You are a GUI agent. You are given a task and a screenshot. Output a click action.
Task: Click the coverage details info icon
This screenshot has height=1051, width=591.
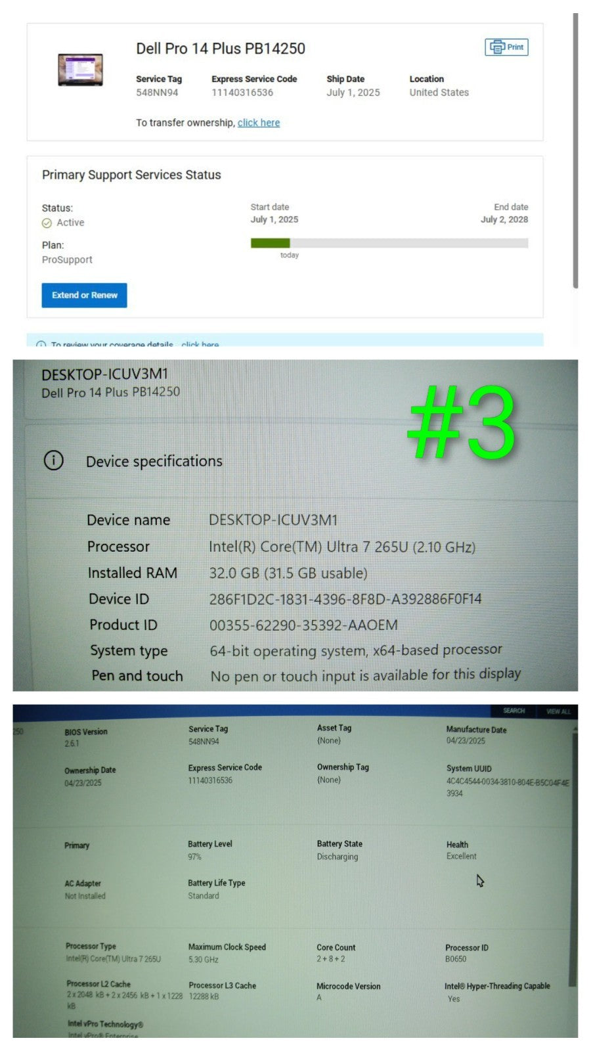[41, 344]
